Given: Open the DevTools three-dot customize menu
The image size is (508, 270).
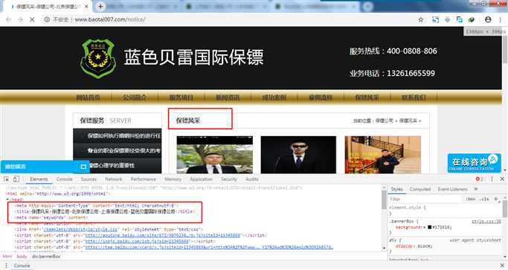Looking at the screenshot, I should [492, 179].
